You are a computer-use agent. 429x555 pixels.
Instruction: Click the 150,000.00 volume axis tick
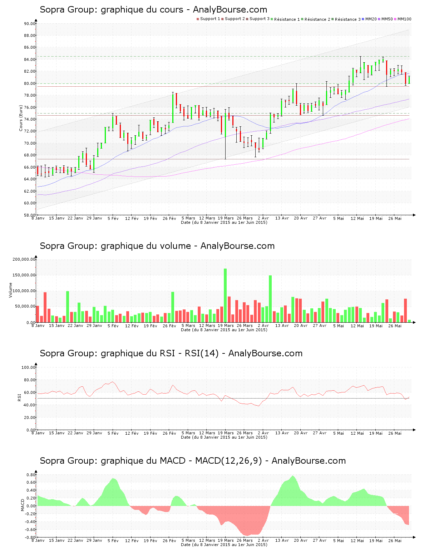24,275
